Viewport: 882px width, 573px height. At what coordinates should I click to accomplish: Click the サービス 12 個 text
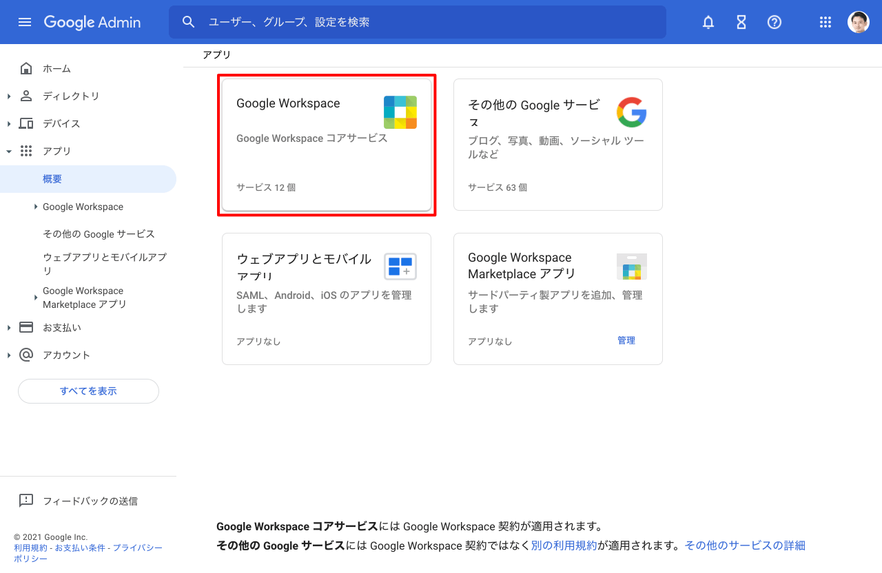(266, 187)
